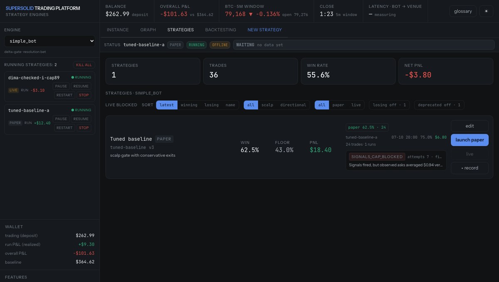Click the KILL ALL button
The width and height of the screenshot is (499, 282).
point(84,65)
